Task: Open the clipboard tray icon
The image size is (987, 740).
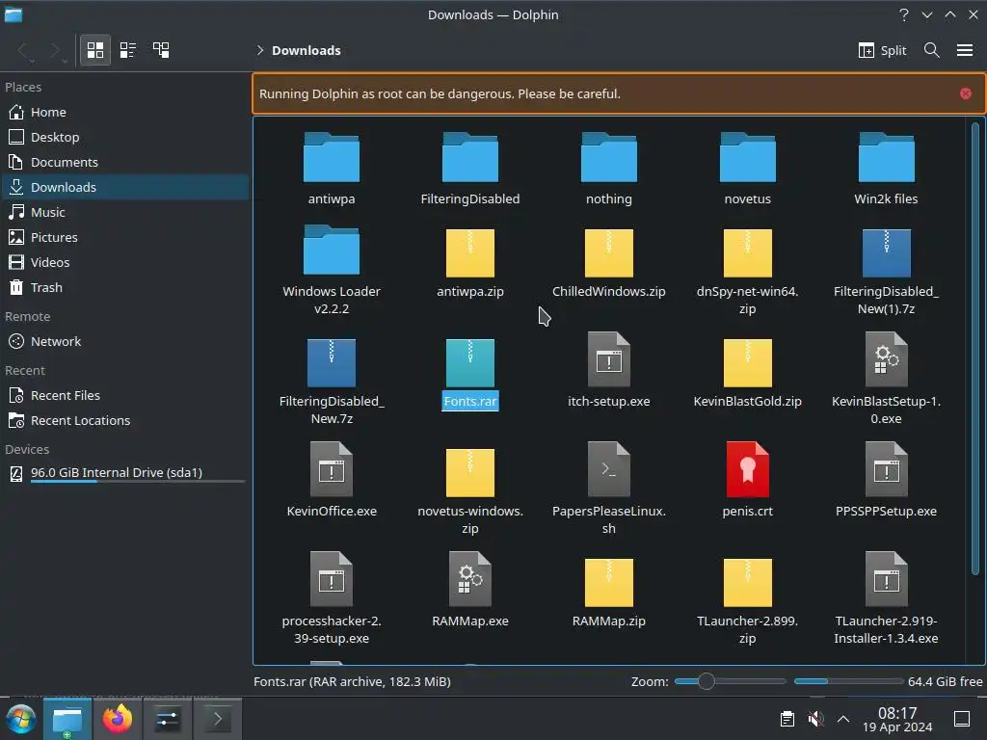Action: point(787,719)
